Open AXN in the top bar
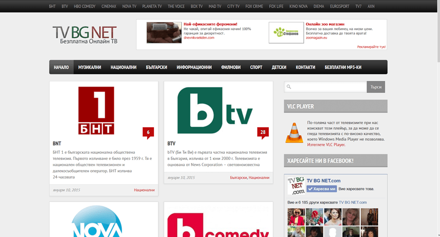 (x=371, y=6)
